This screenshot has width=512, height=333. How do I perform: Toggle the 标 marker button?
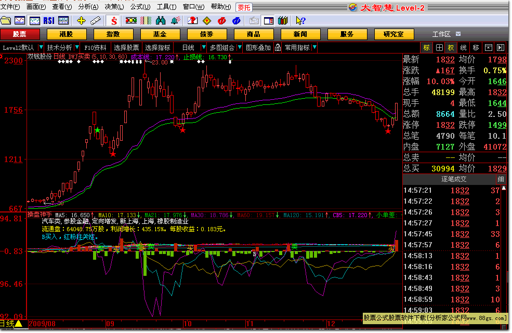click(427, 48)
